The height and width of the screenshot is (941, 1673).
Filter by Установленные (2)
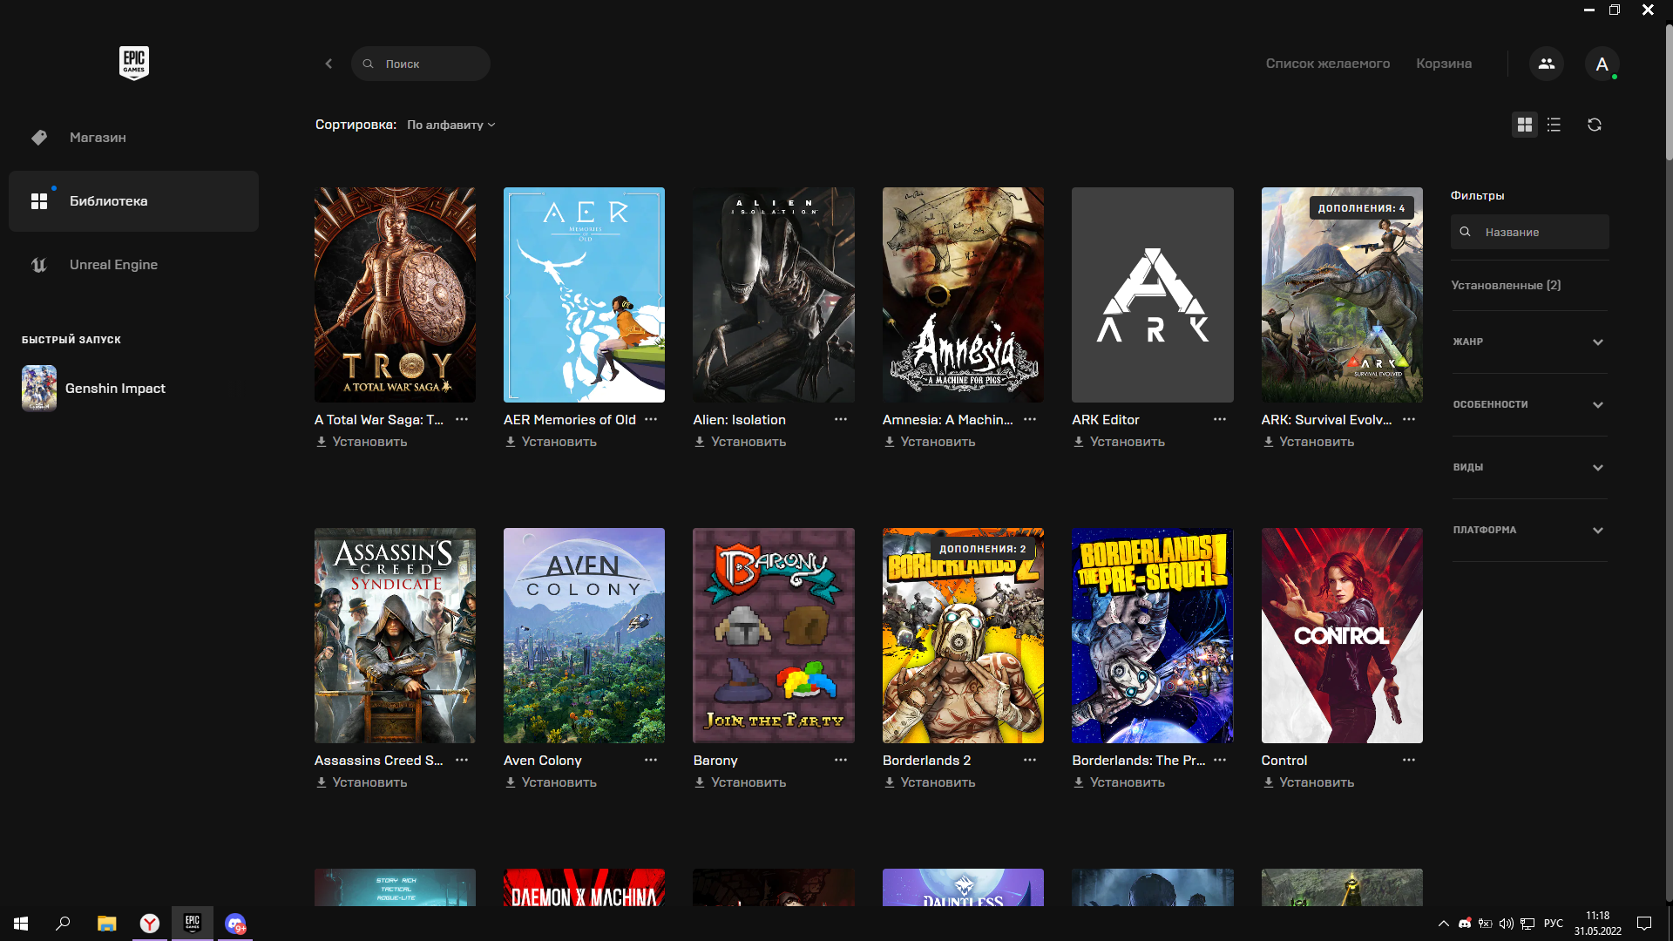coord(1506,285)
